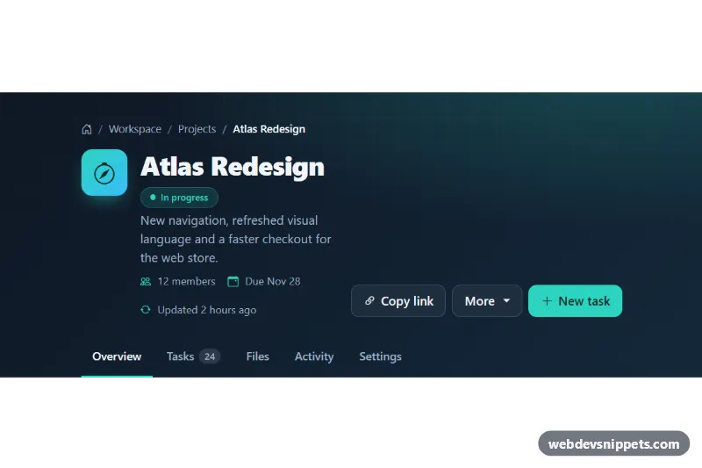Switch to the Overview tab
The width and height of the screenshot is (702, 468).
tap(117, 356)
